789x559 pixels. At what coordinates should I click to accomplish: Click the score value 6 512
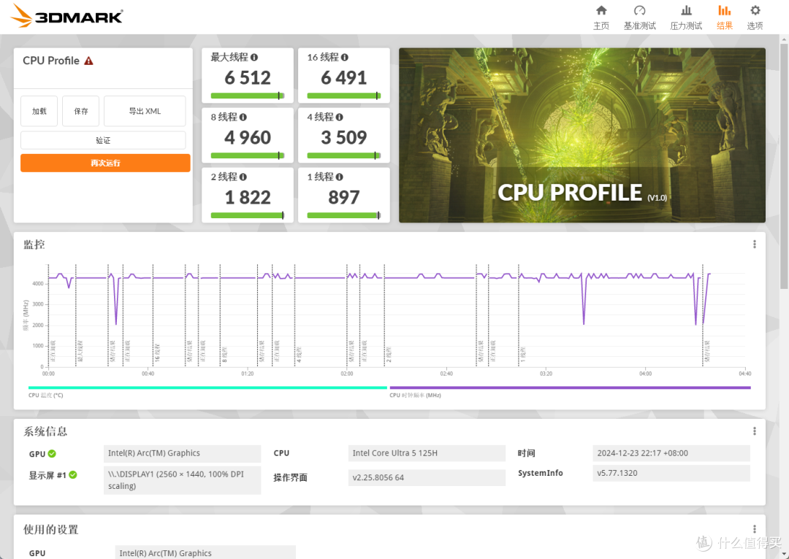click(248, 78)
